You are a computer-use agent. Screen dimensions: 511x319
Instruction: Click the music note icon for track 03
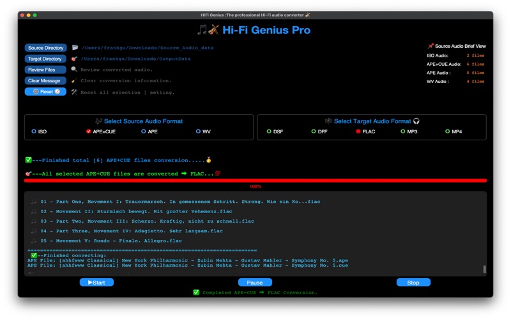(34, 221)
